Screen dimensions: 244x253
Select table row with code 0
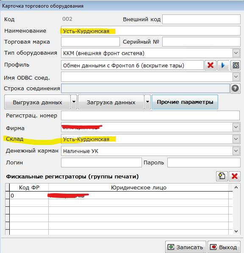pyautogui.click(x=119, y=195)
